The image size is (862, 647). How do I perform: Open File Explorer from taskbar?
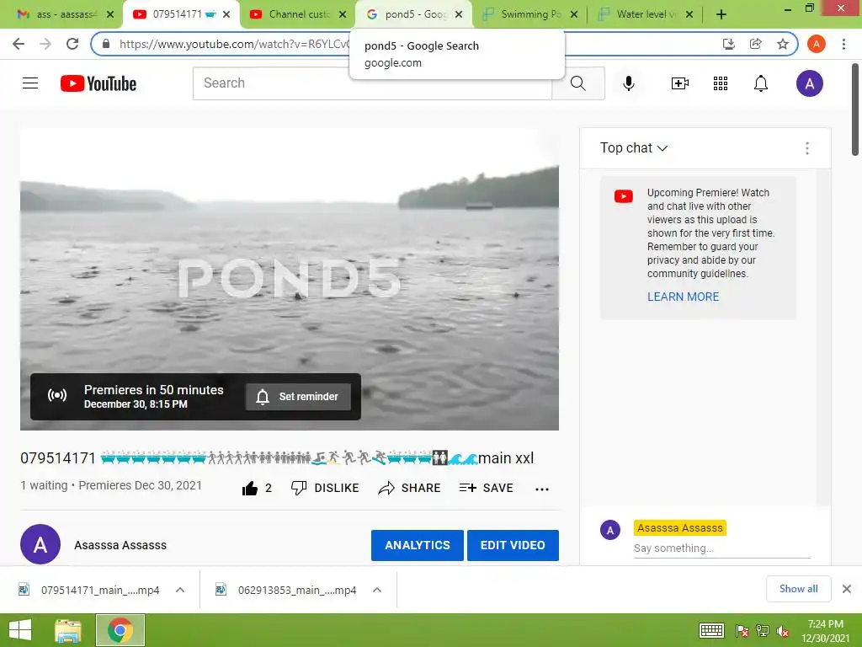pos(68,630)
